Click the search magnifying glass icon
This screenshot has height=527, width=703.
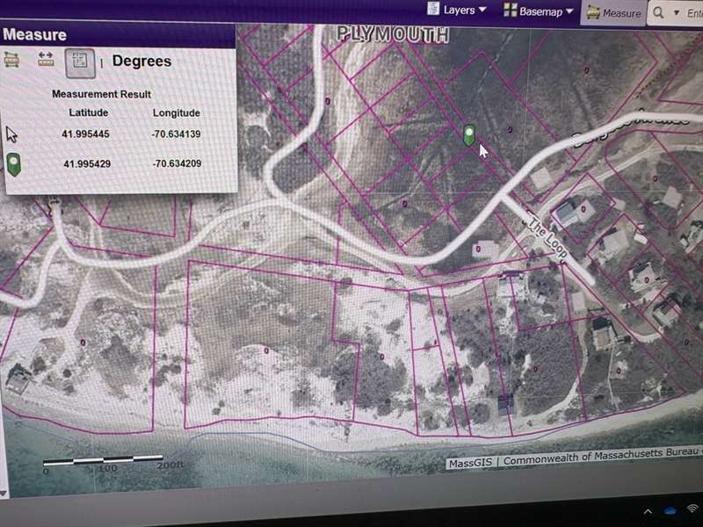(x=658, y=13)
